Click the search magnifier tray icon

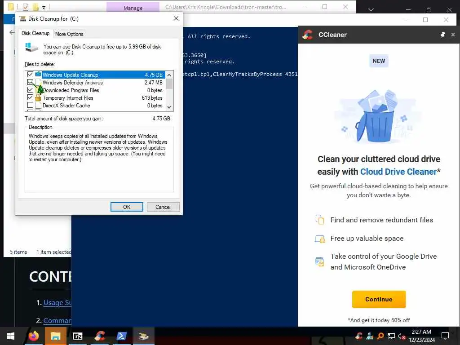380,336
